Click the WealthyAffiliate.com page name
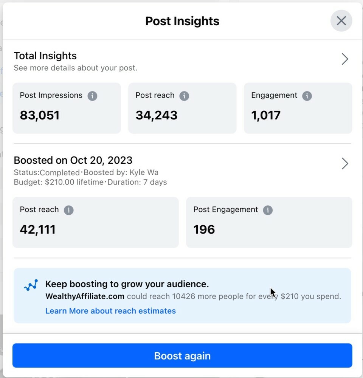Image resolution: width=363 pixels, height=378 pixels. (85, 296)
